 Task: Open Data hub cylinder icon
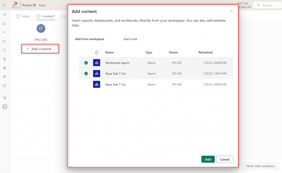point(4,50)
